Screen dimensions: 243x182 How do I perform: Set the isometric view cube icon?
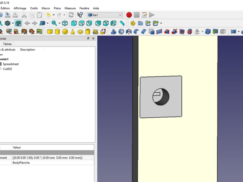coord(65,23)
